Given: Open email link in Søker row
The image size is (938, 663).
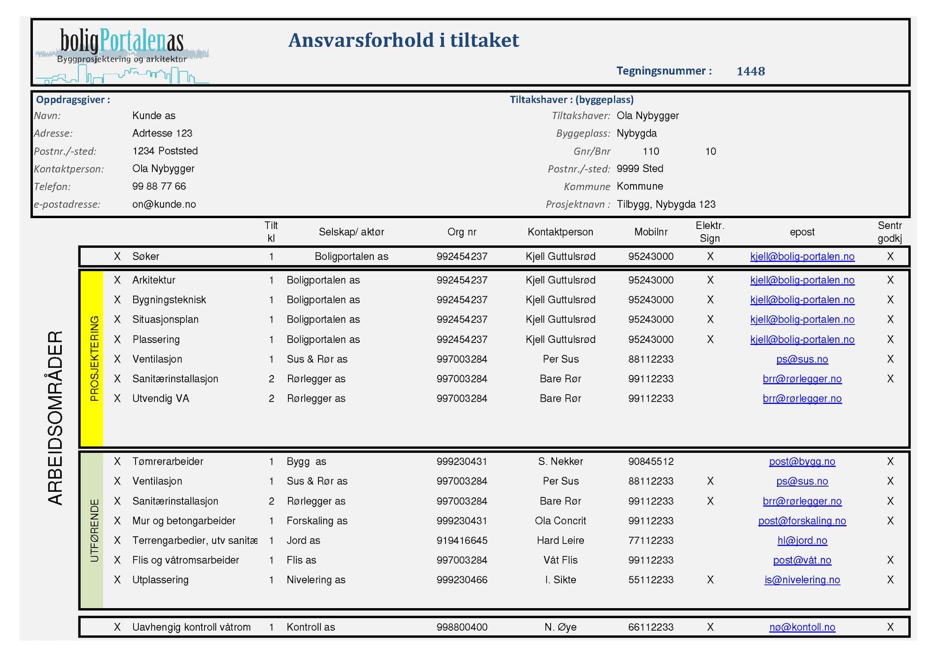Looking at the screenshot, I should click(802, 257).
